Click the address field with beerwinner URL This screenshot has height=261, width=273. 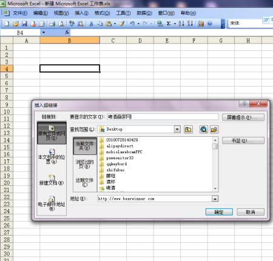coord(155,199)
